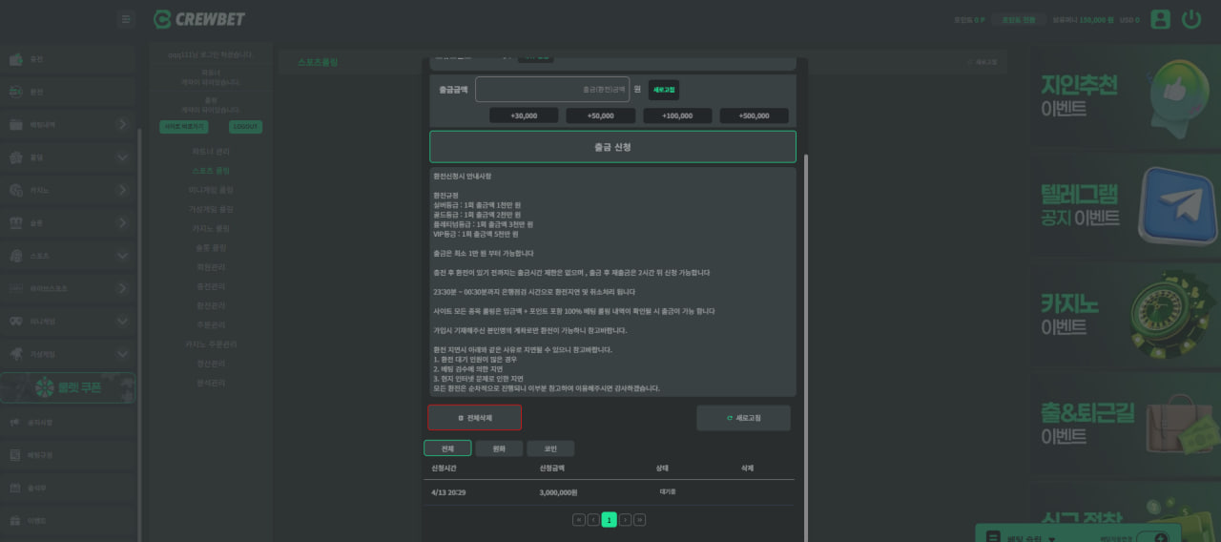Click the power logout icon in header

pos(1190,19)
